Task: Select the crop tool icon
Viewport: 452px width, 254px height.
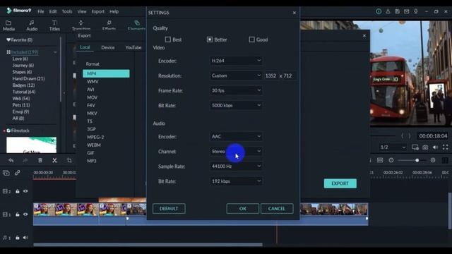Action: tap(69, 160)
